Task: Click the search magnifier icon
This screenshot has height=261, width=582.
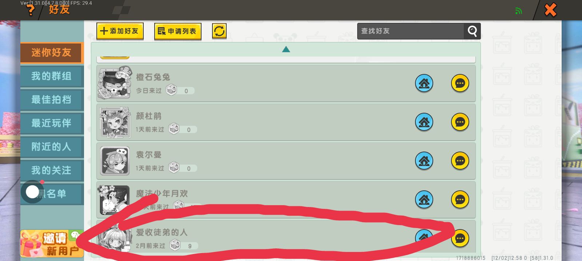Action: 472,31
